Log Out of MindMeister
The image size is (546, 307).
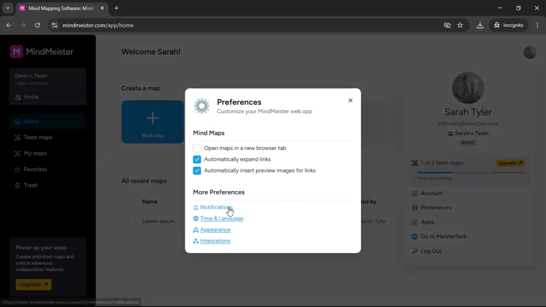431,251
